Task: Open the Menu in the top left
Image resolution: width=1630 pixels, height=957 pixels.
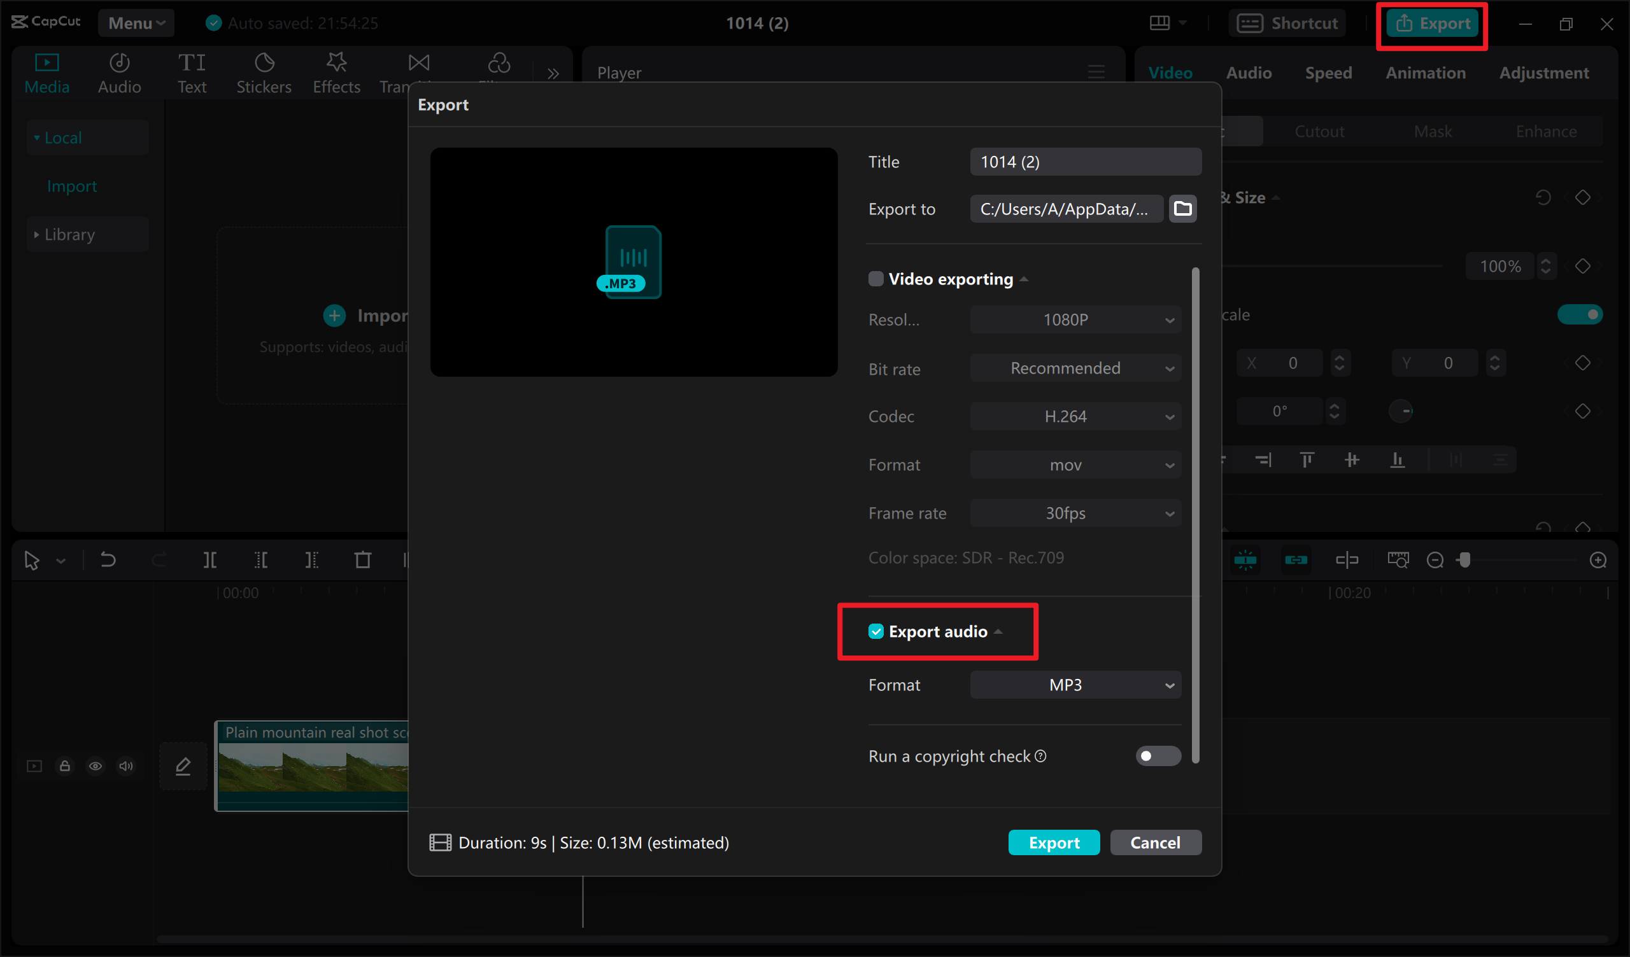Action: 135,23
